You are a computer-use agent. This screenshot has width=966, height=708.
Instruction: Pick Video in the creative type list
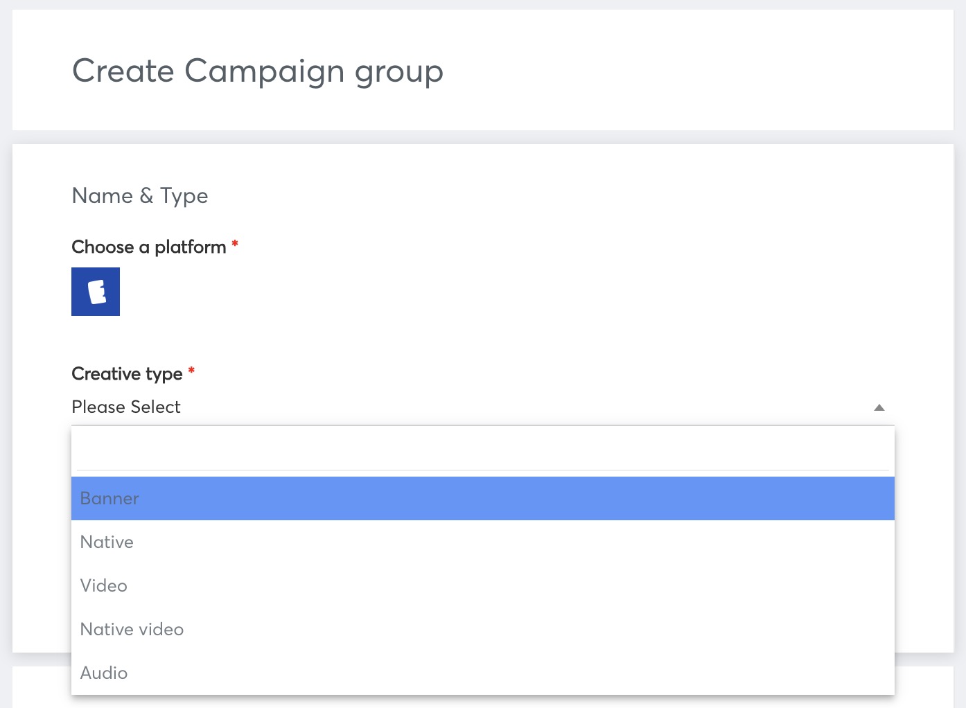483,585
